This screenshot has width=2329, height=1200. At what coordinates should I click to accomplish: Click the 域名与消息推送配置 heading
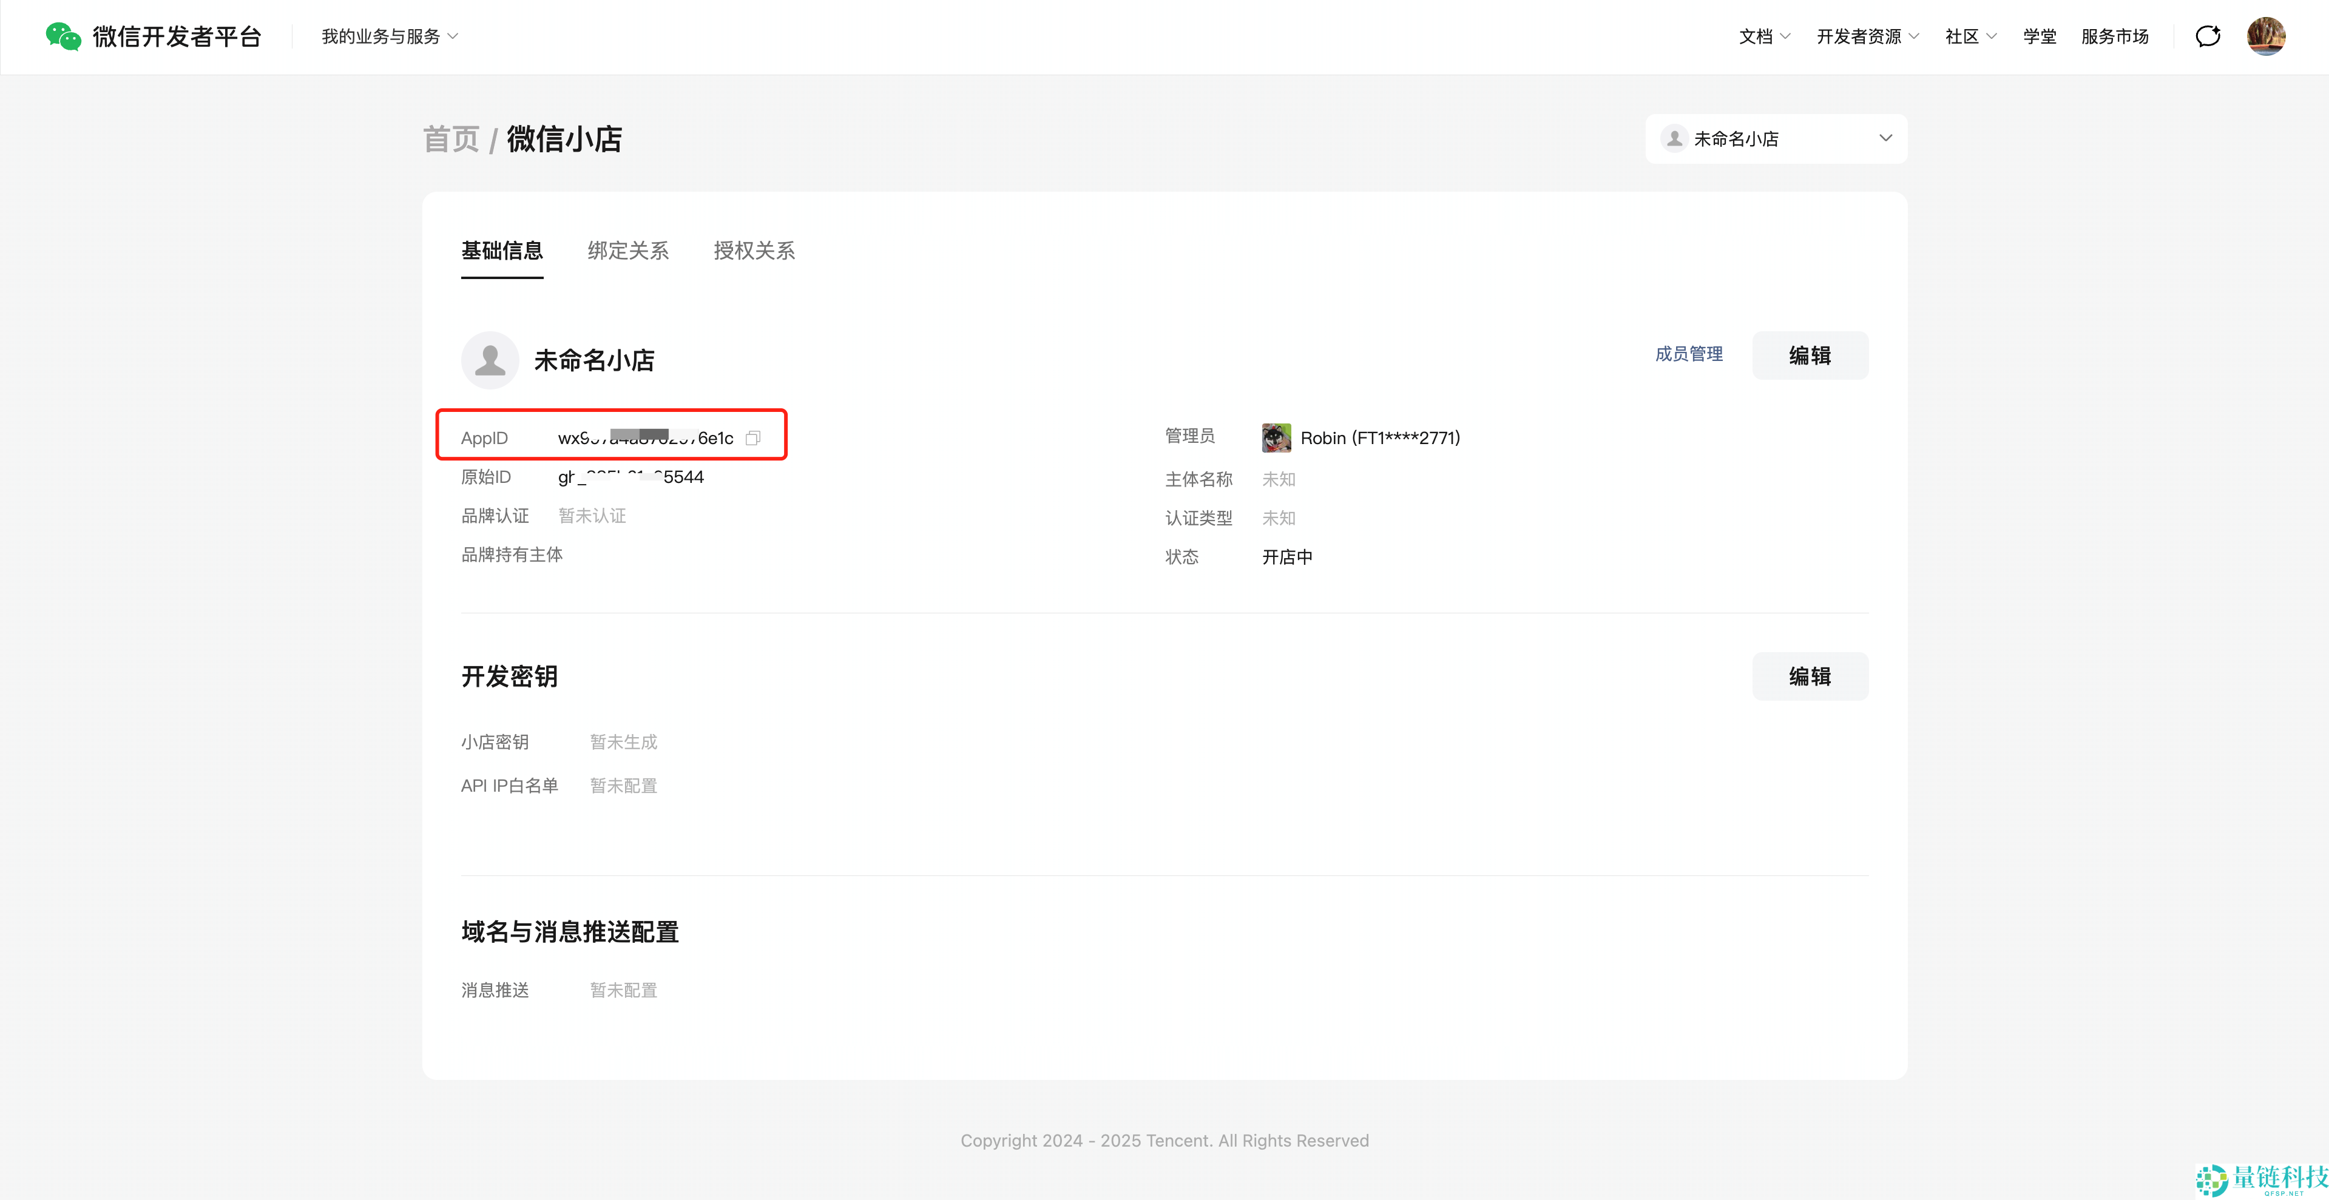tap(570, 932)
